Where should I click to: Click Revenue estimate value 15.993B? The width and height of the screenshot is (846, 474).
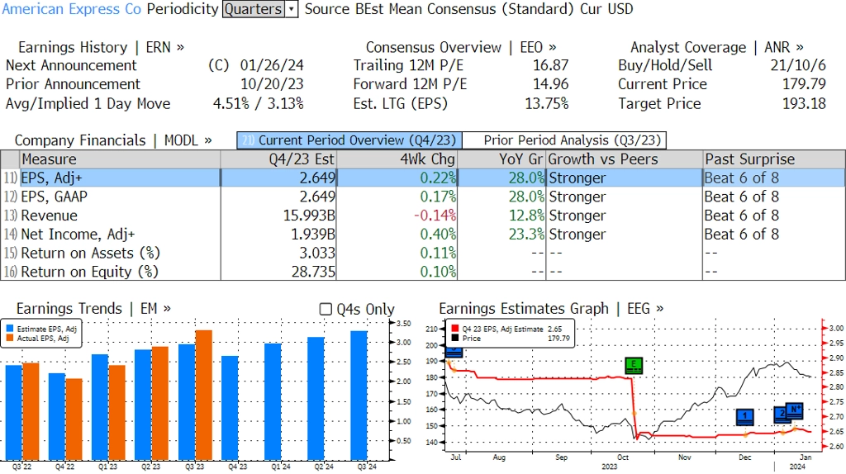[309, 216]
